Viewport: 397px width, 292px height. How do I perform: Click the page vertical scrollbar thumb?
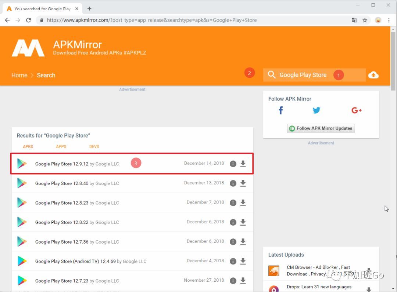point(393,61)
